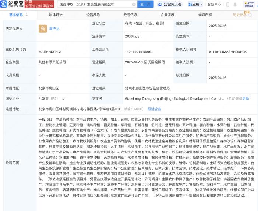258x211 pixels.
Task: Select 成立日期 value 2025-04-16
Action: tap(218, 26)
